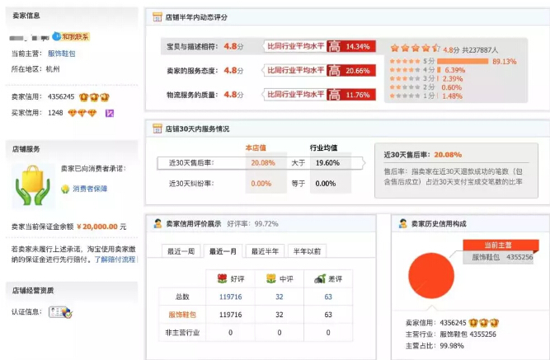Image resolution: width=550 pixels, height=360 pixels.
Task: Click the 消费者保障 link text
Action: 90,189
